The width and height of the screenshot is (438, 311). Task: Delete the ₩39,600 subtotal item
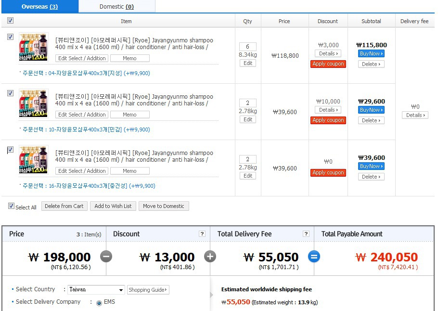371,177
